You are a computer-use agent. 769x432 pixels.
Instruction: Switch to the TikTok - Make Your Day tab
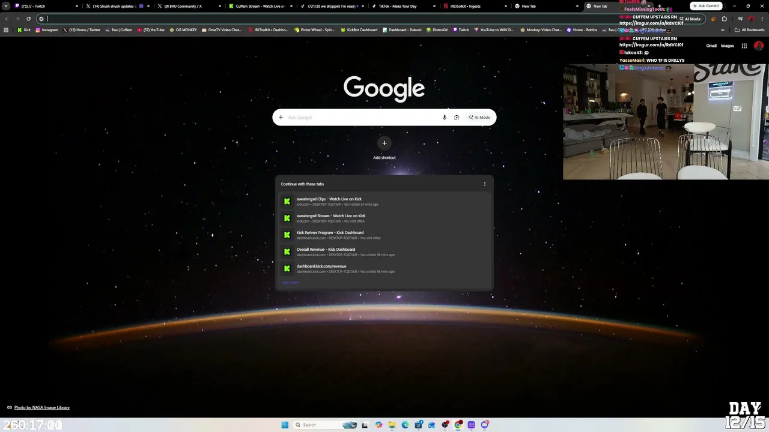click(404, 6)
